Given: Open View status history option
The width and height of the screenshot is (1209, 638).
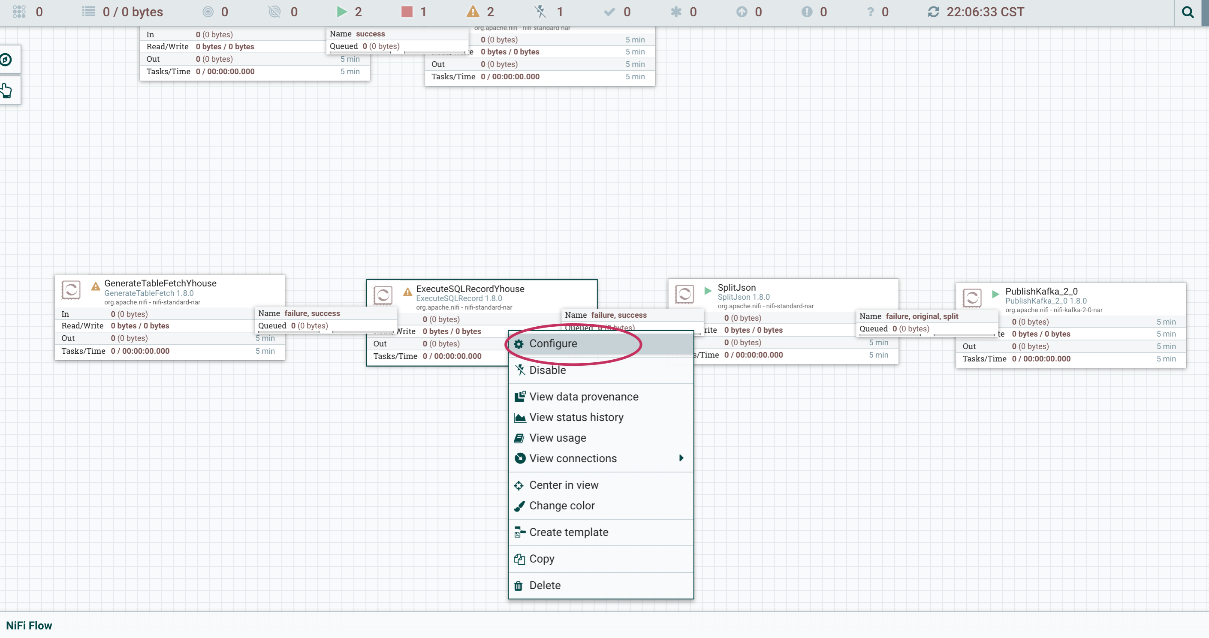Looking at the screenshot, I should click(x=576, y=416).
